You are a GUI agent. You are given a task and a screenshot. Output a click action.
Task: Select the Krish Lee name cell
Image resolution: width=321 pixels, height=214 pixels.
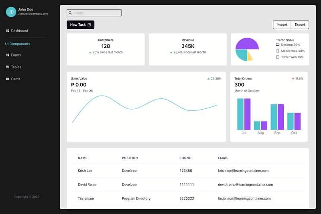tap(85, 171)
